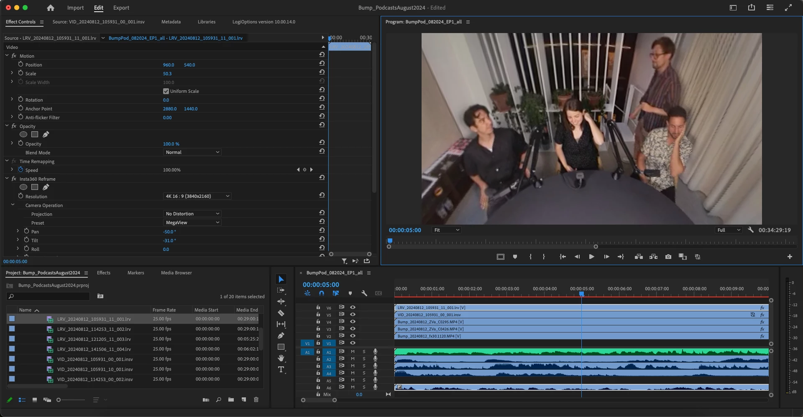
Task: Go to the Home screen icon
Action: [x=51, y=8]
